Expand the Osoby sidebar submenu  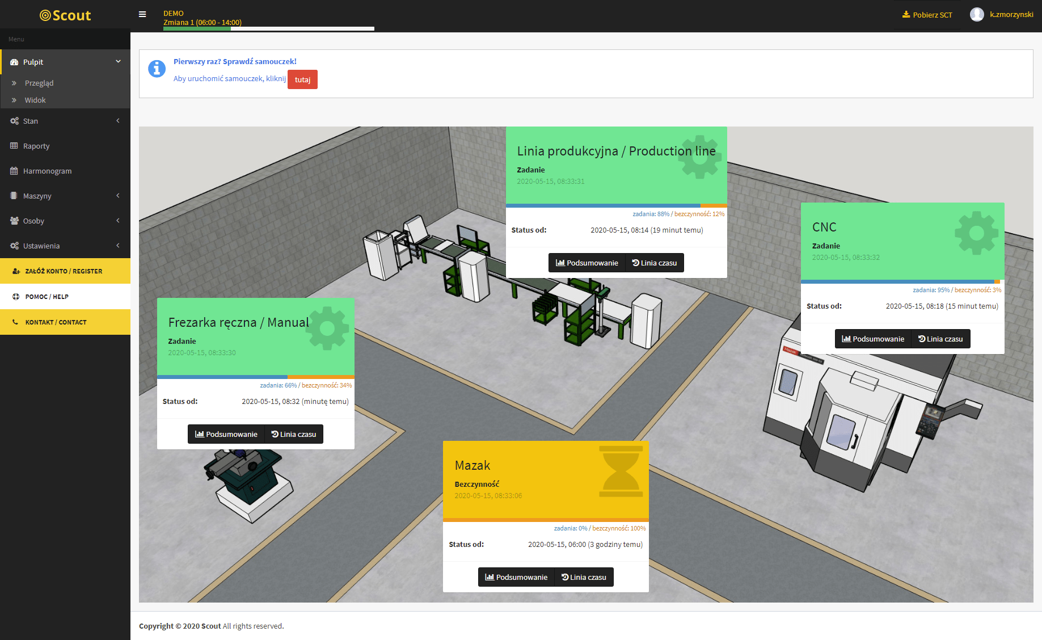click(x=65, y=221)
